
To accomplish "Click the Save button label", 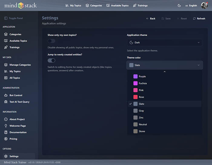I will (168, 18).
